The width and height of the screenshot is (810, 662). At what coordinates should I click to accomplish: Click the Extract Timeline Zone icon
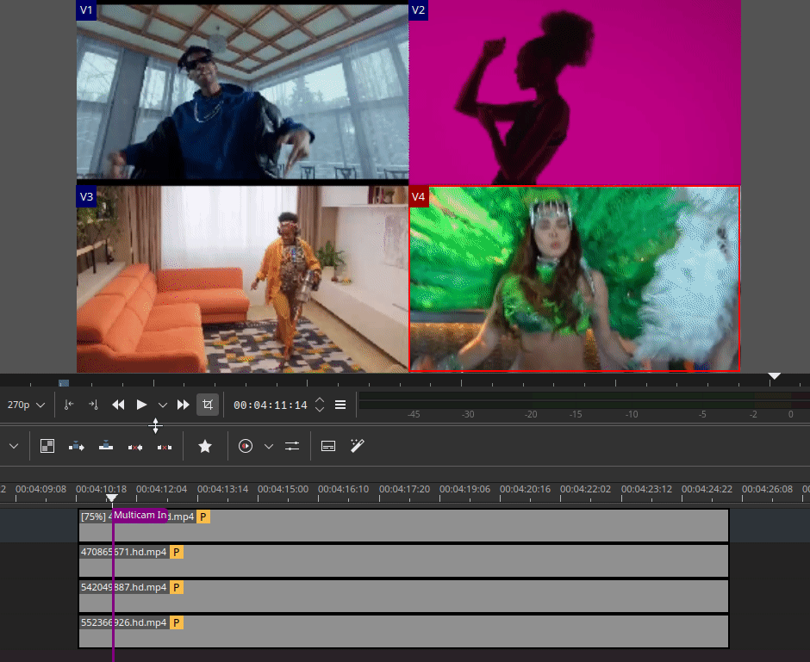click(135, 447)
